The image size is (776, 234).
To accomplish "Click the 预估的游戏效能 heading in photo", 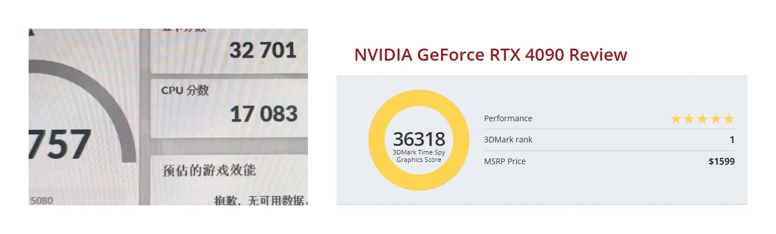I will (x=209, y=170).
